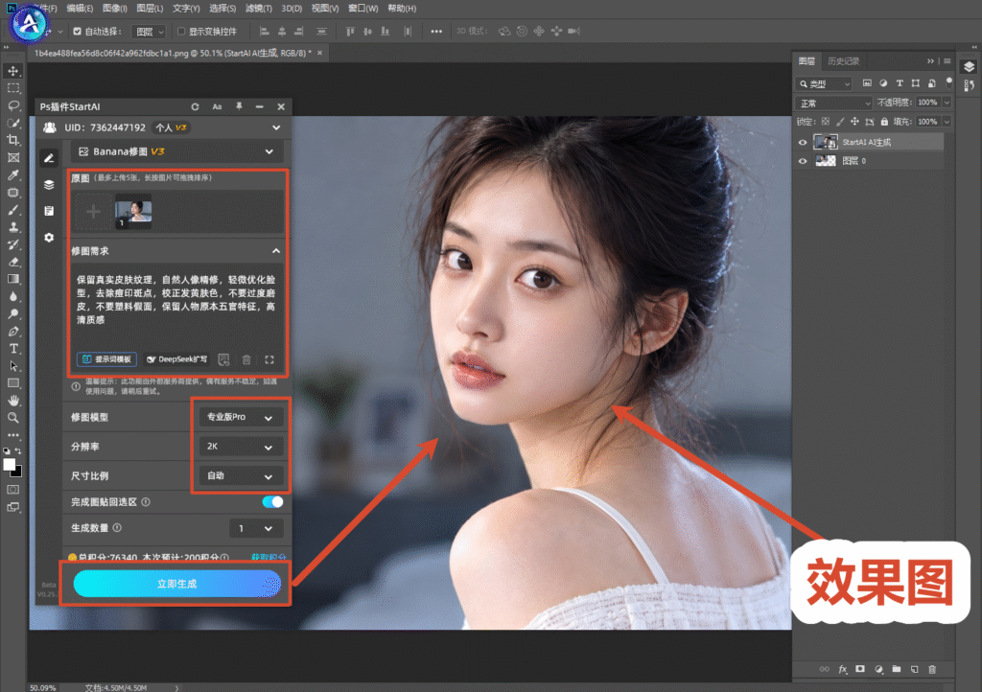The height and width of the screenshot is (692, 982).
Task: Select the Eraser tool
Action: click(13, 263)
